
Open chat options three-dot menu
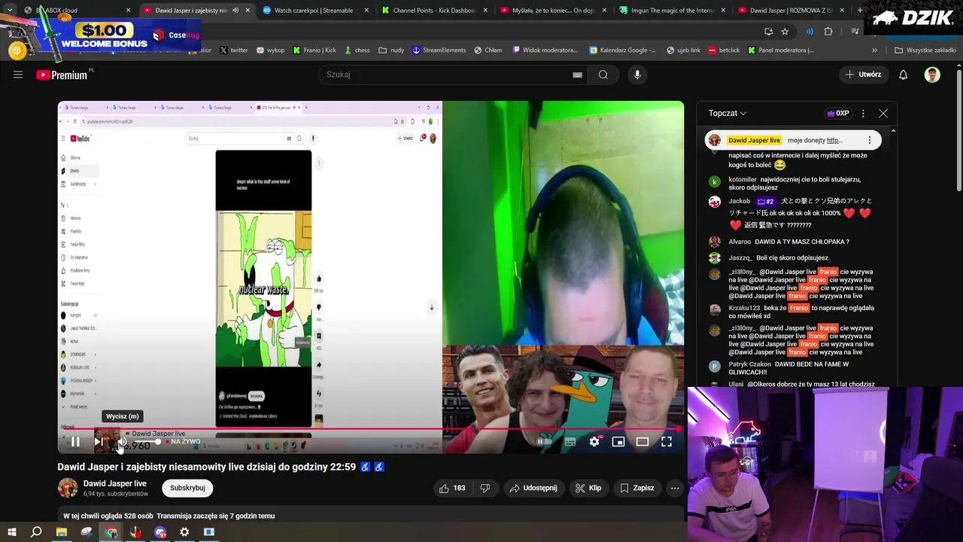click(863, 113)
